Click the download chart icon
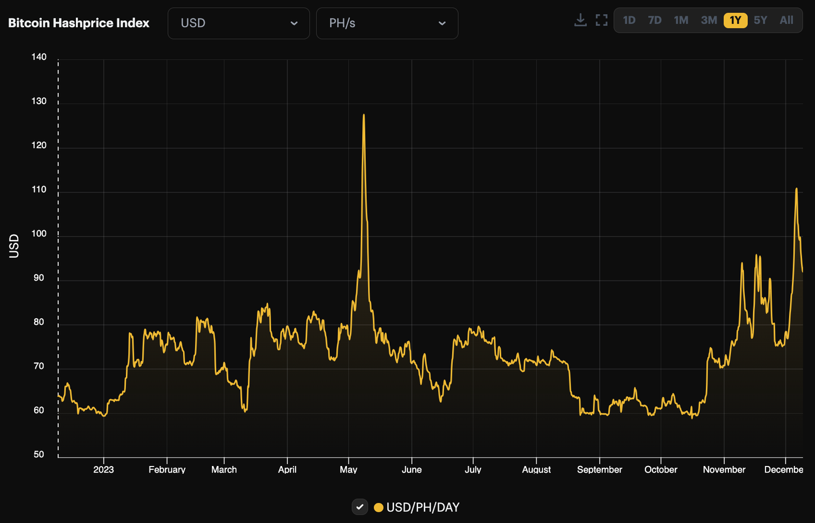Screen dimensions: 815x523 tap(580, 19)
